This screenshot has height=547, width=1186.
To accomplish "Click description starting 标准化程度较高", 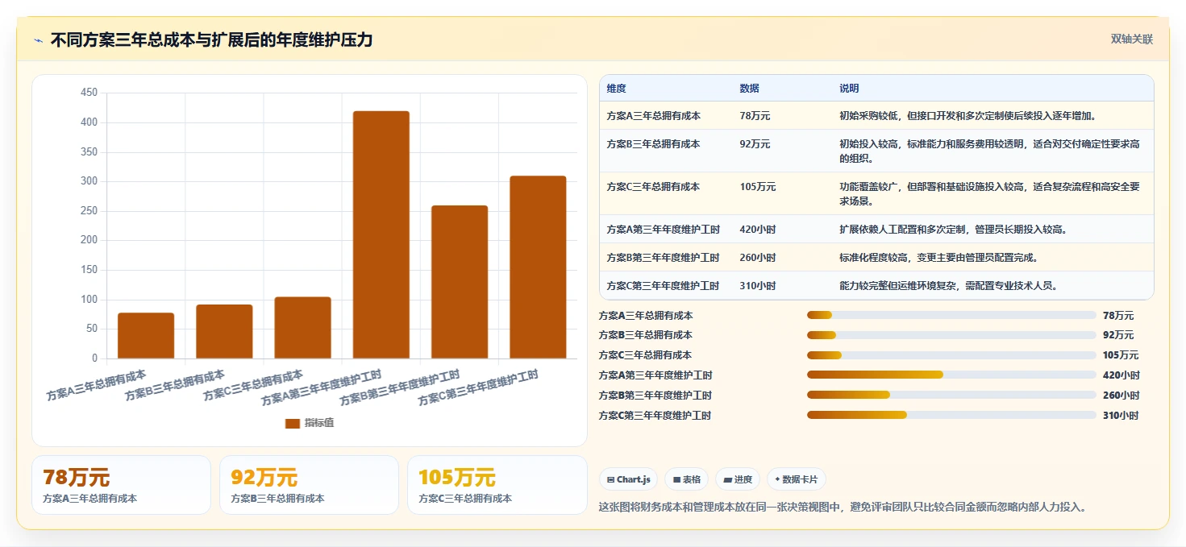I will pyautogui.click(x=938, y=257).
